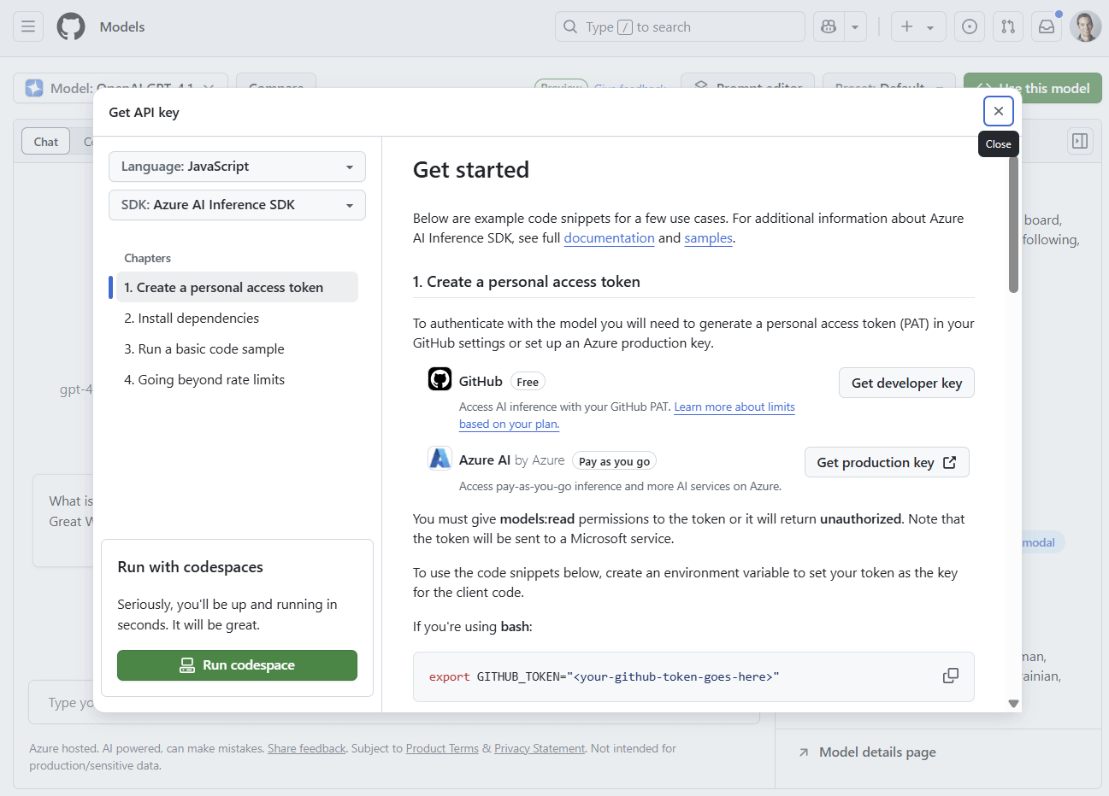Open the user profile avatar
The image size is (1109, 796).
coord(1086,26)
